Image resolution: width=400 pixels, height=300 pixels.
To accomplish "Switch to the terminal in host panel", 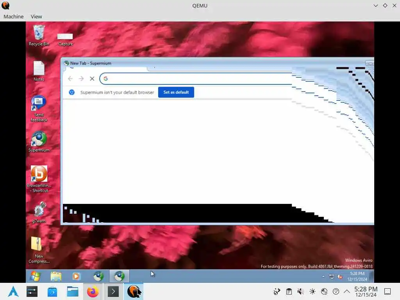I will pyautogui.click(x=113, y=291).
